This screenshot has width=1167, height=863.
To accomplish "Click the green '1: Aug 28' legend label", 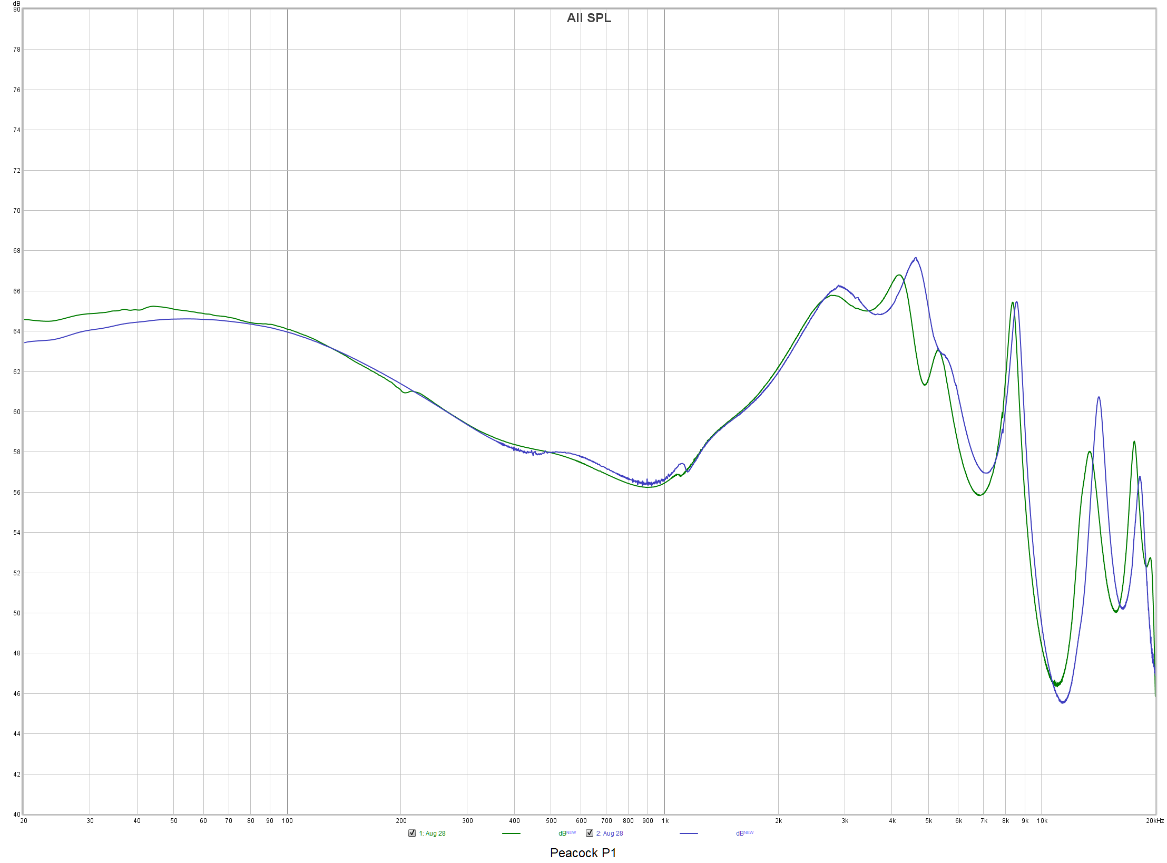I will click(x=432, y=833).
